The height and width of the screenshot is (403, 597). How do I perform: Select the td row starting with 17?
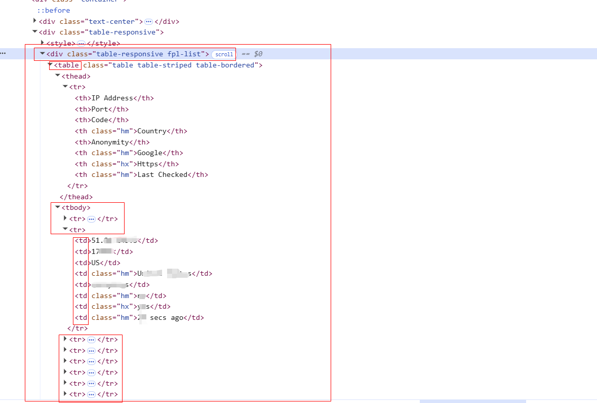(x=104, y=251)
